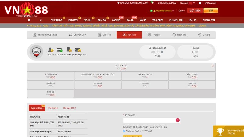Open the CASINO menu
Screen dimensions: 244x137
116,20
